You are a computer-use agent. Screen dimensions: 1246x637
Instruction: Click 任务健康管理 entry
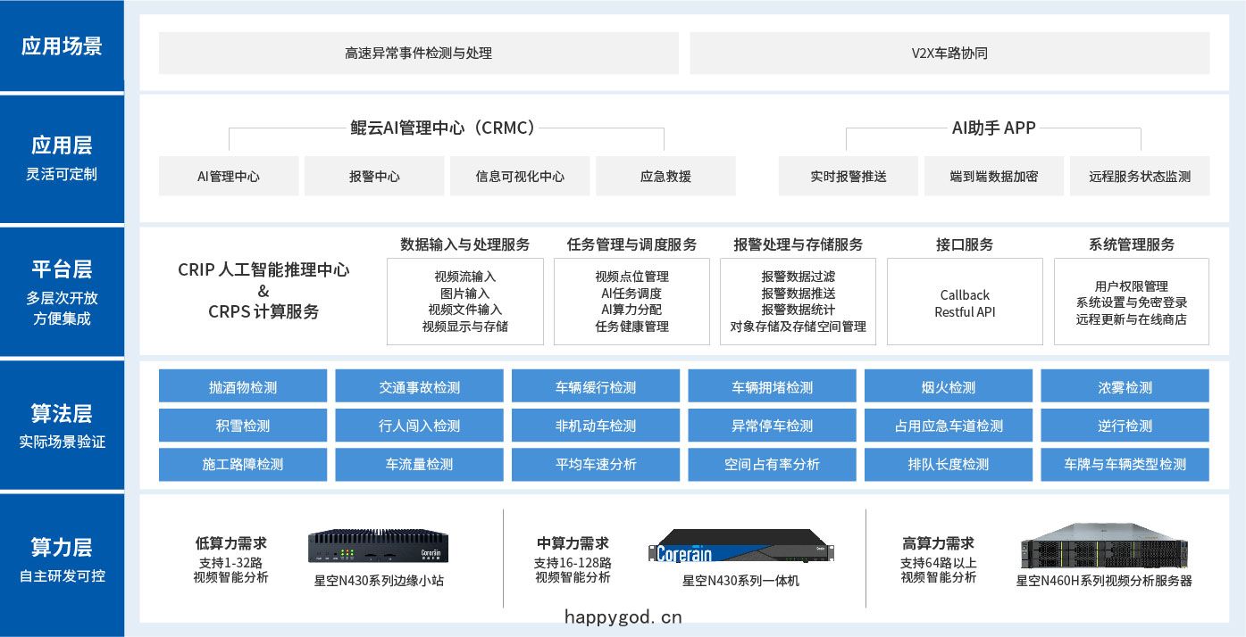631,327
